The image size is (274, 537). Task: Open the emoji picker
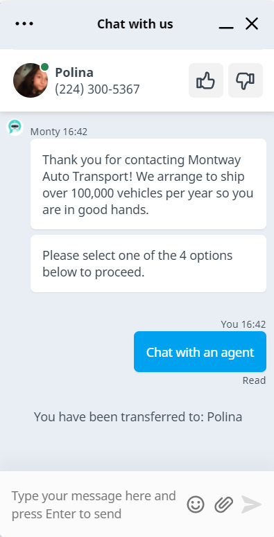point(196,504)
